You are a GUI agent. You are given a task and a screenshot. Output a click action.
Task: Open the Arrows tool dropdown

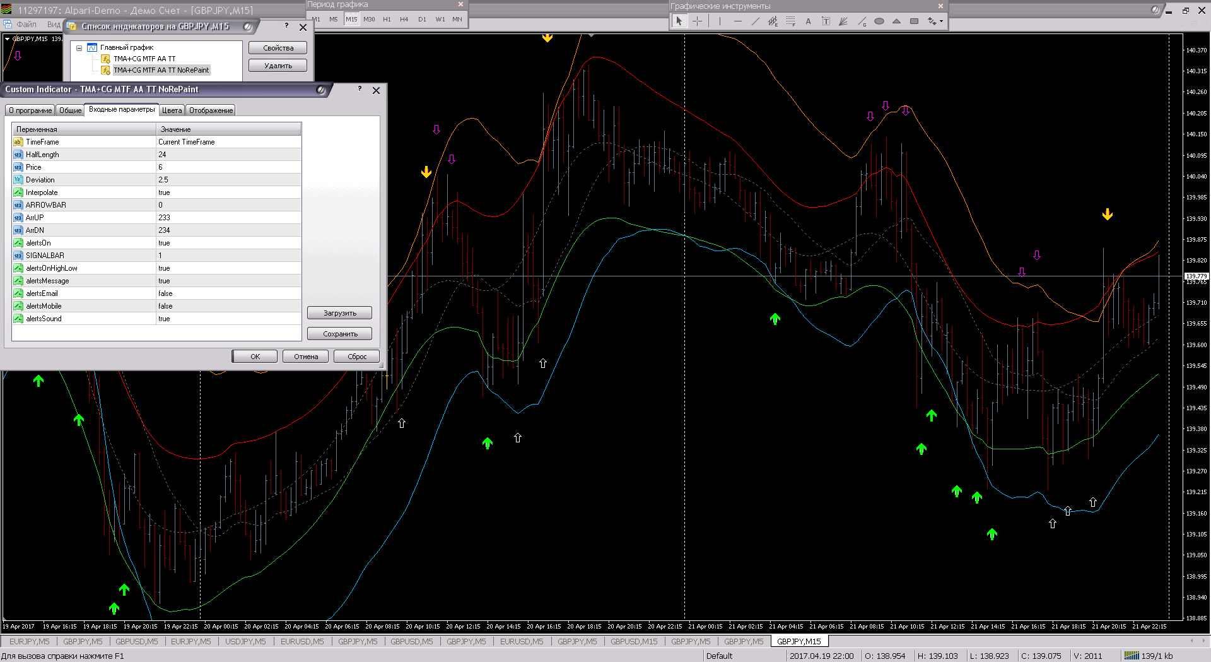(941, 21)
